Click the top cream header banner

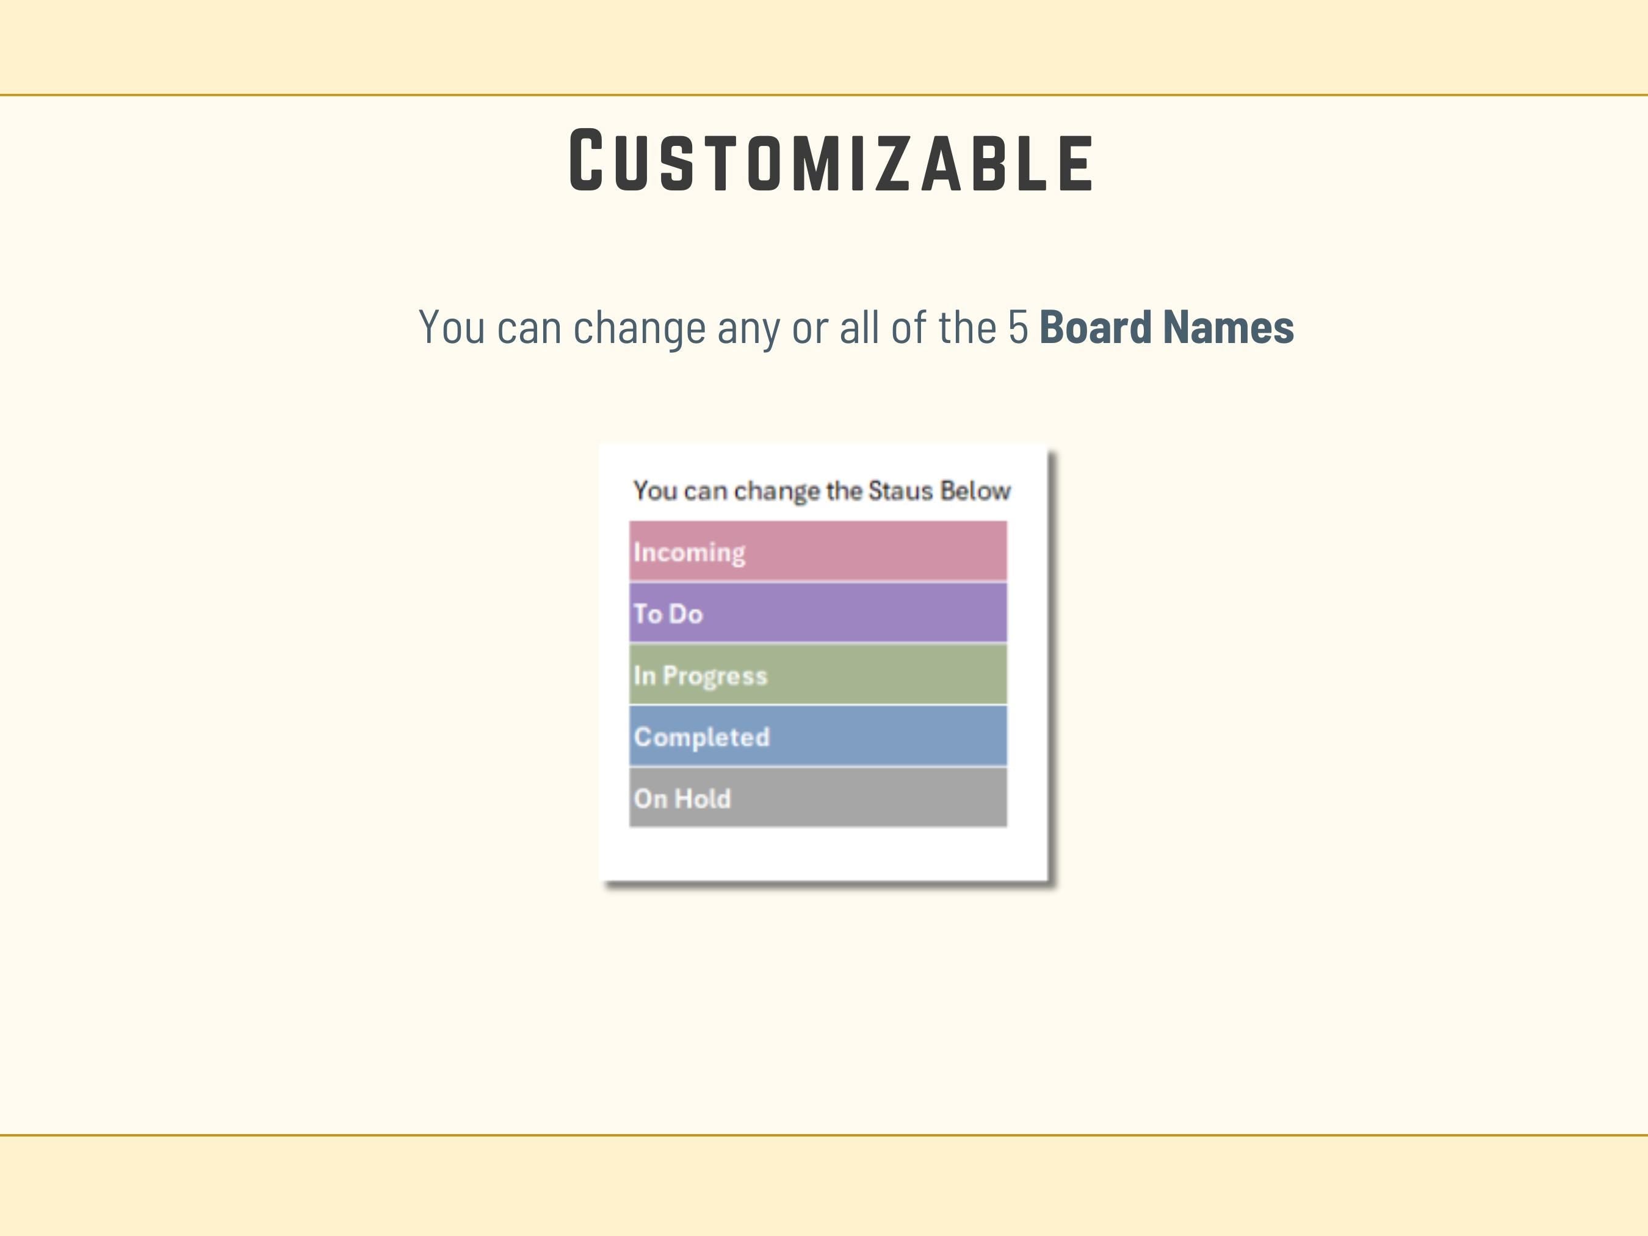(824, 46)
